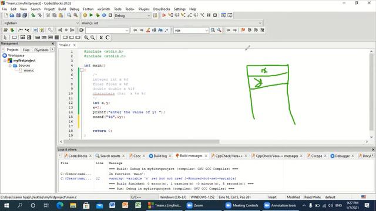This screenshot has width=376, height=211.
Task: Click the Highlight marker pen icon
Action: tap(148, 30)
